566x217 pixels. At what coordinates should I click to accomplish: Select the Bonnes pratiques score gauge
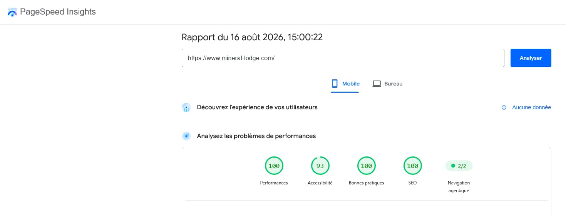click(367, 166)
